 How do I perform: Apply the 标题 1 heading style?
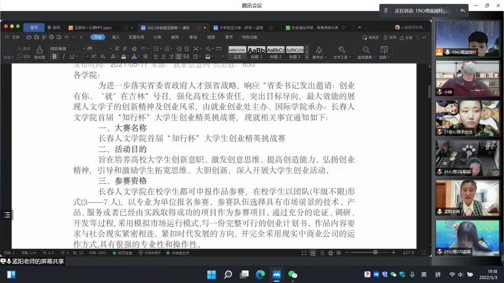pos(257,53)
